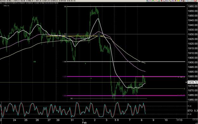Click date label 9 on time axis

[x=153, y=120]
